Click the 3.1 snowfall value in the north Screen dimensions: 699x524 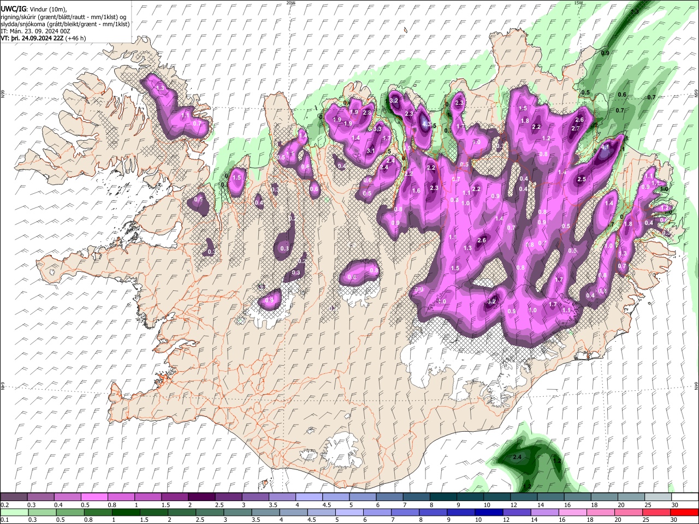[x=370, y=151]
